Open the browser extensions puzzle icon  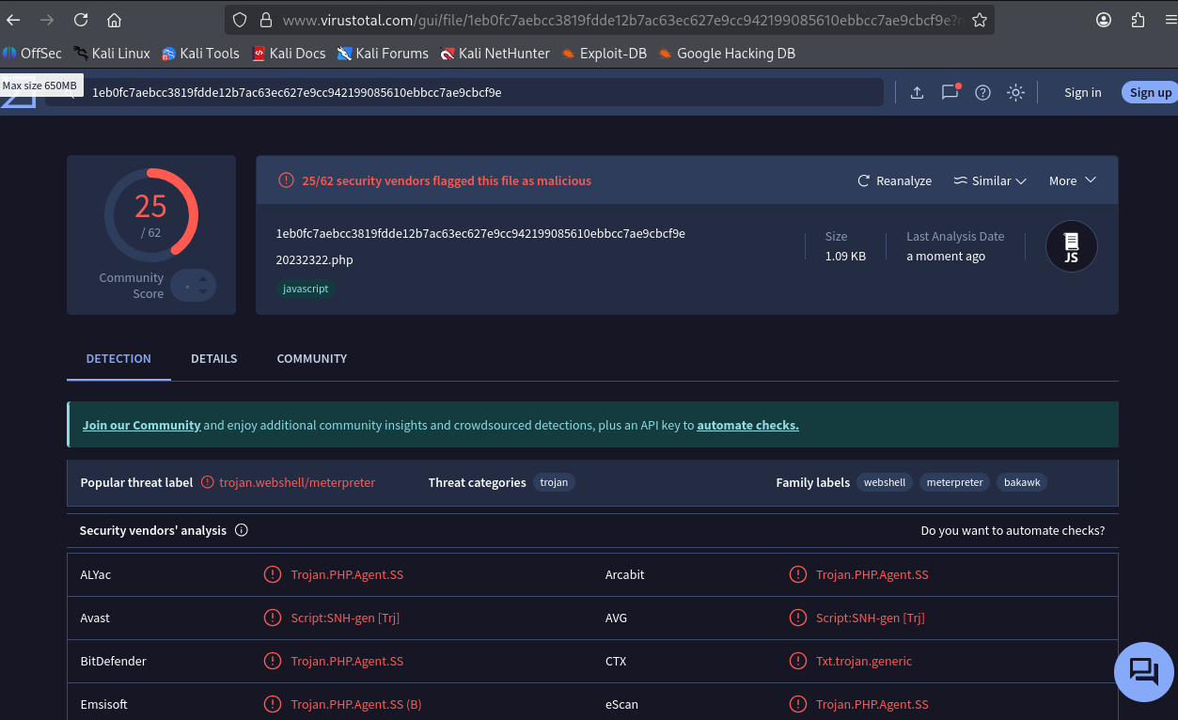(1138, 20)
